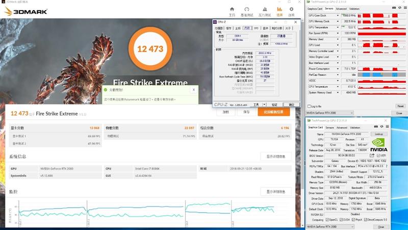Image resolution: width=408 pixels, height=230 pixels.
Task: Open the 3DMark Options (选项) gear icon
Action: click(291, 9)
